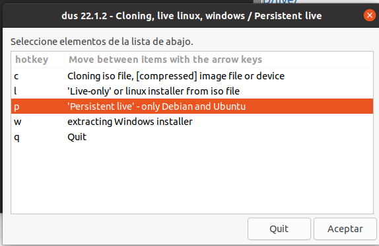This screenshot has height=246, width=379.
Task: Click the Quit button
Action: 279,229
